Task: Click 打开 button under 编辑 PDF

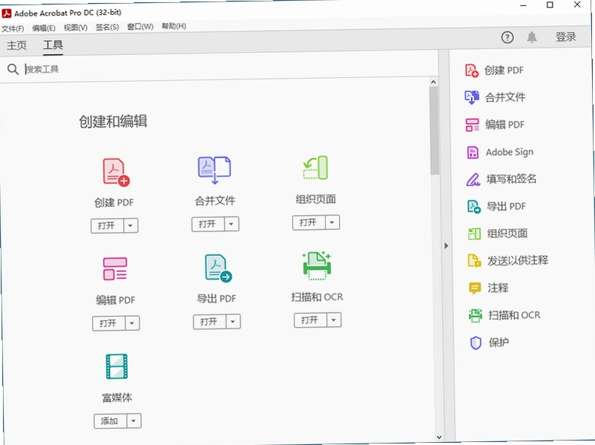Action: 109,323
